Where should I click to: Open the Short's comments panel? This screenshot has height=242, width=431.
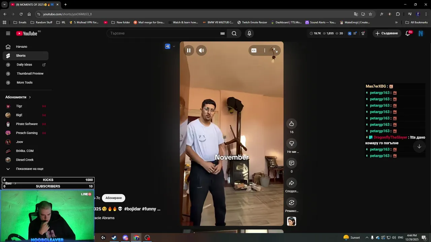[x=292, y=163]
